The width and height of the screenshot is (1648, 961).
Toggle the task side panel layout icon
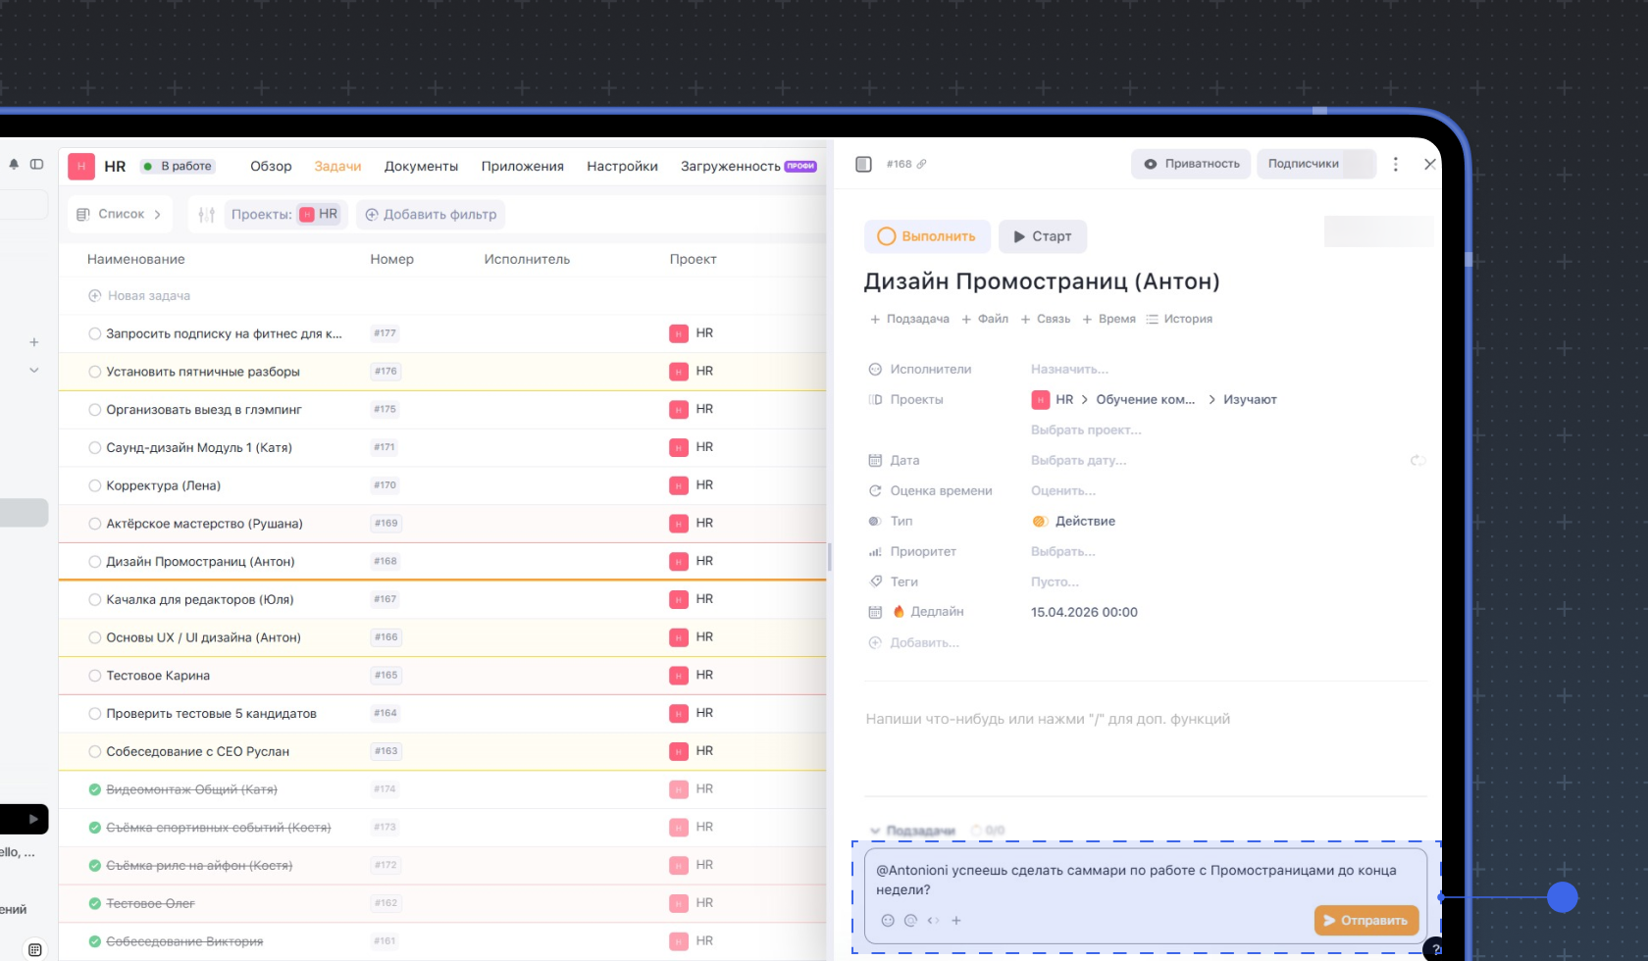click(x=863, y=165)
